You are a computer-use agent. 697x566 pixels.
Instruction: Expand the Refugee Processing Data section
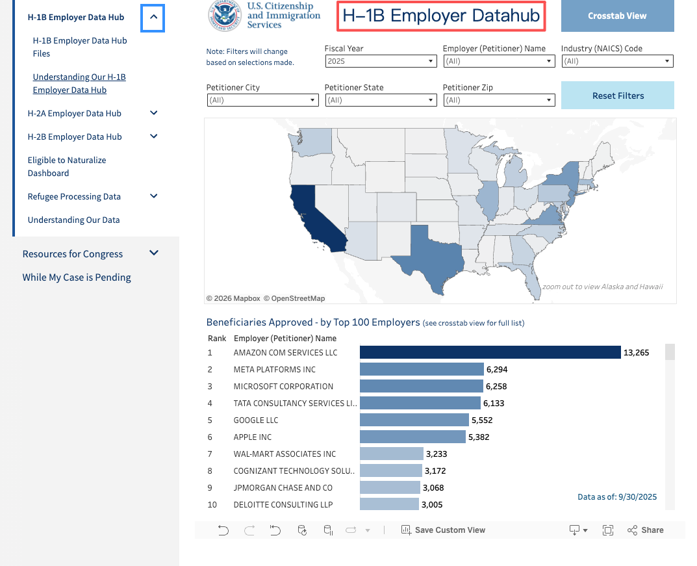pos(153,196)
